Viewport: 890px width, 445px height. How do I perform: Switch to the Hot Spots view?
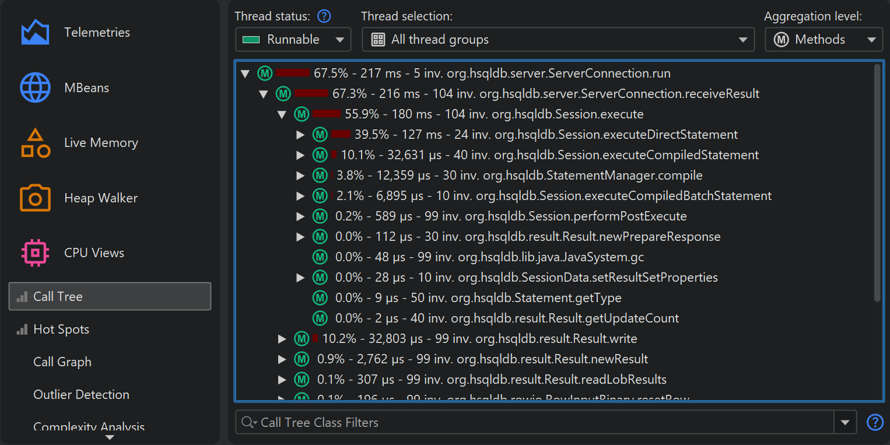(x=61, y=330)
